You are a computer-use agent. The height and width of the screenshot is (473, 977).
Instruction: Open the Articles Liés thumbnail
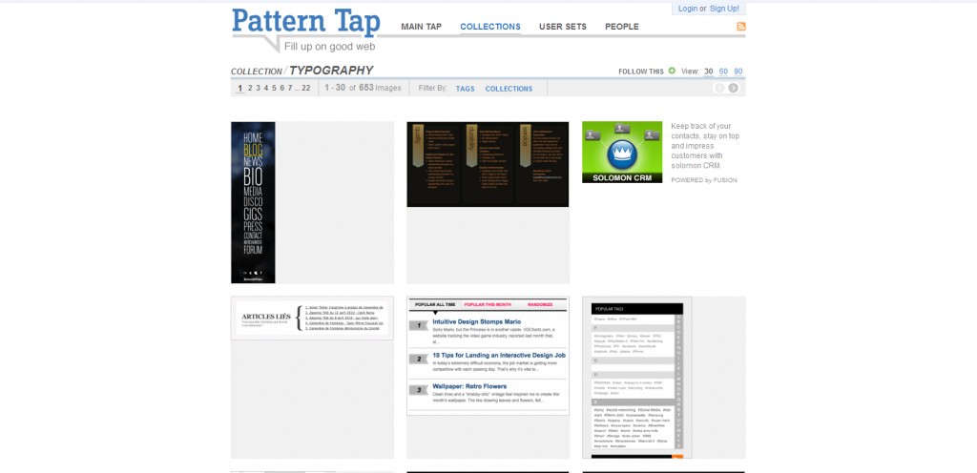click(312, 318)
